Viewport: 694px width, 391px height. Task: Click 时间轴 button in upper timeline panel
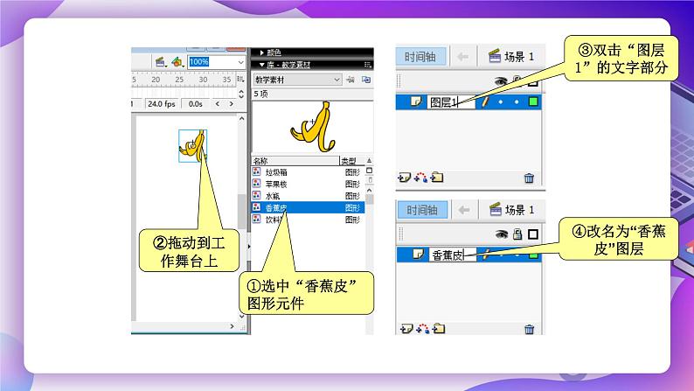coord(420,57)
